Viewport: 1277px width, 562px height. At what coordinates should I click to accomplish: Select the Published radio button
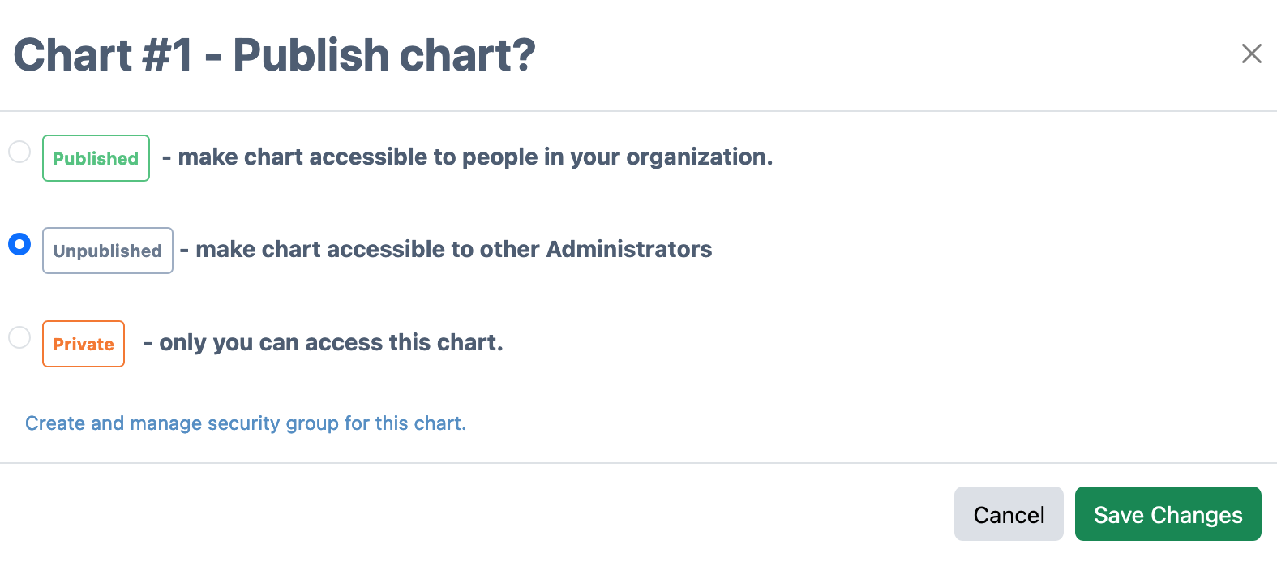tap(19, 152)
